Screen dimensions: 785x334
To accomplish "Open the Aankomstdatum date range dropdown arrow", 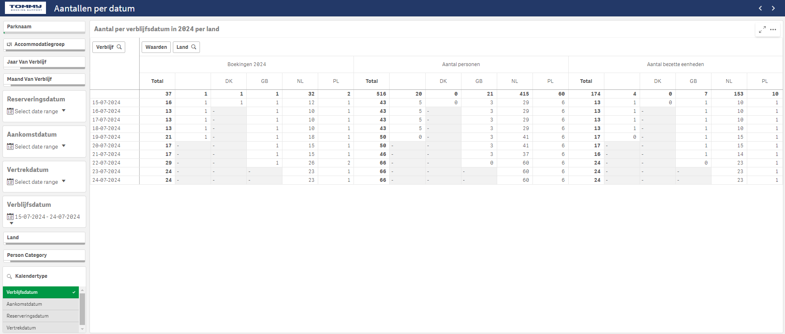I will (64, 146).
